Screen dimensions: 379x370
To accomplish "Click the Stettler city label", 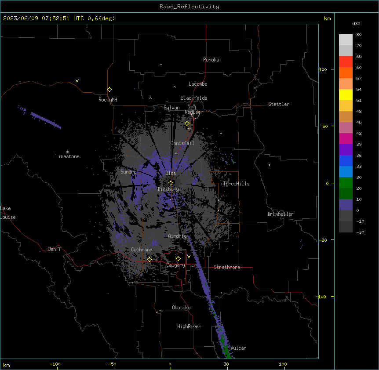I will (x=279, y=104).
